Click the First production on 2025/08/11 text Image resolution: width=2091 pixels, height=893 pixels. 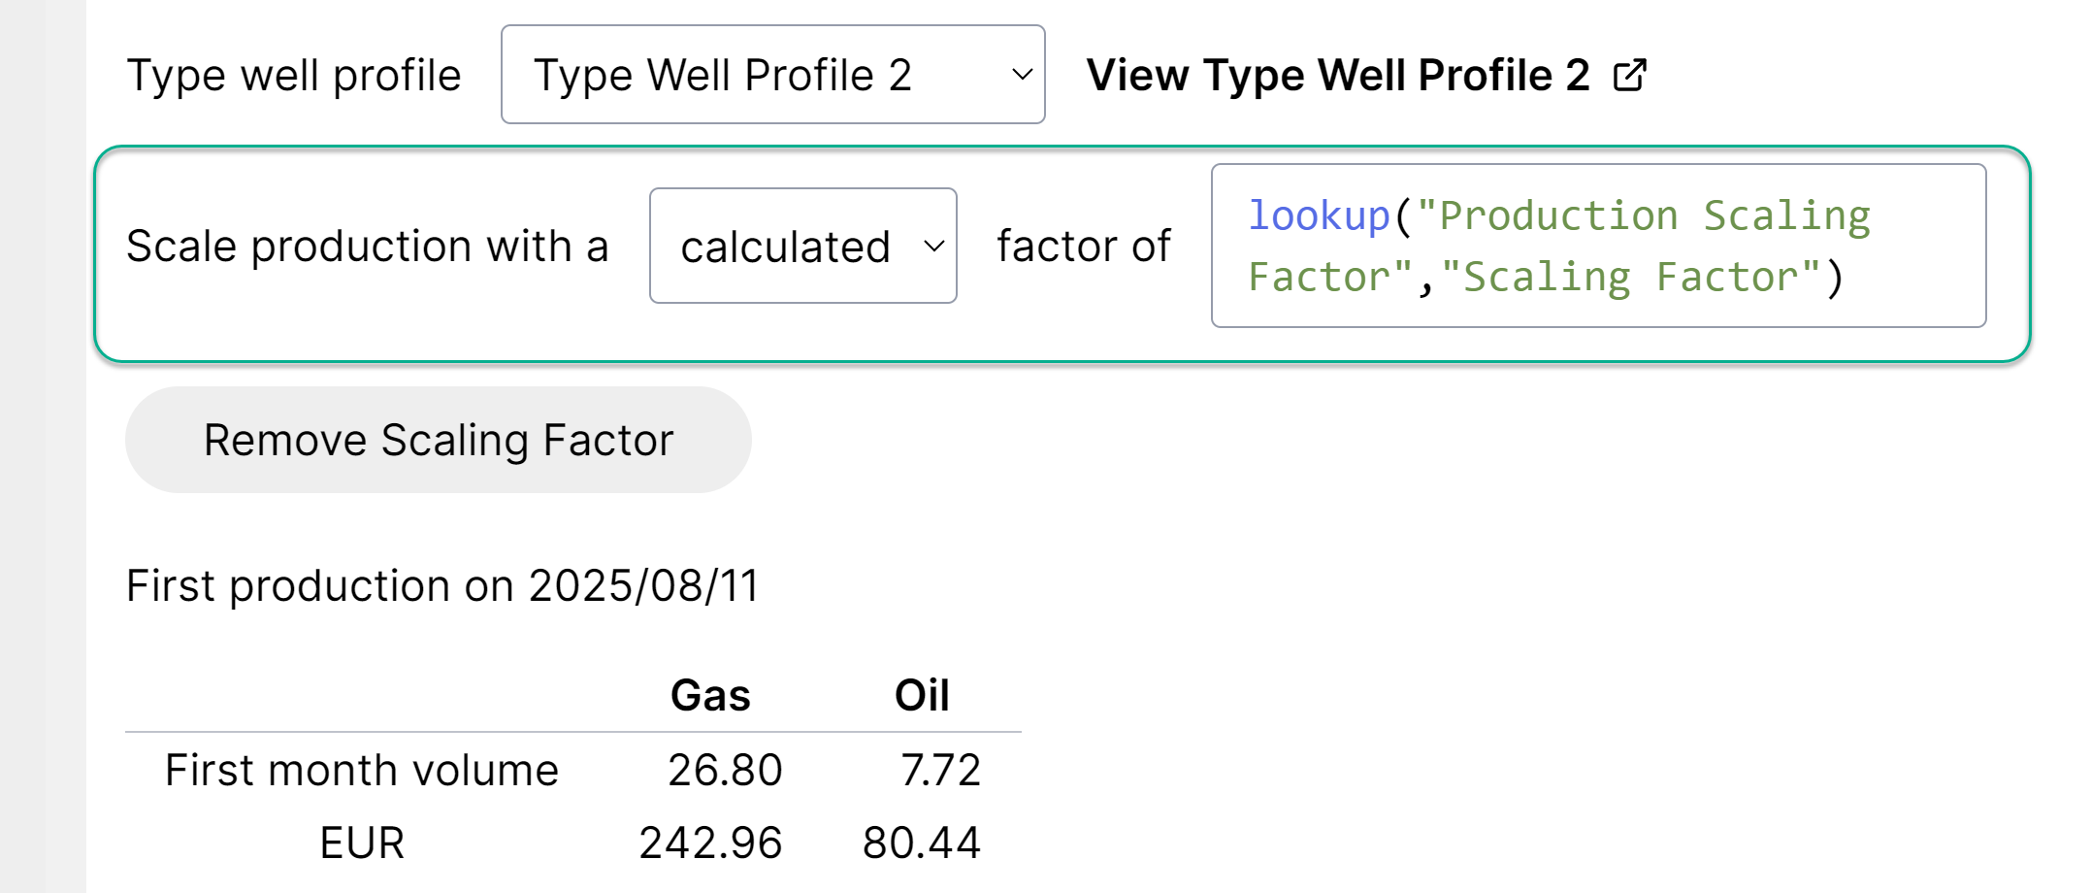pyautogui.click(x=441, y=586)
